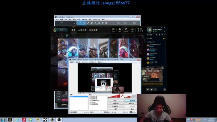Screen dimensions: 217x122
Task: Close the League stream video popup
Action: (x=162, y=67)
